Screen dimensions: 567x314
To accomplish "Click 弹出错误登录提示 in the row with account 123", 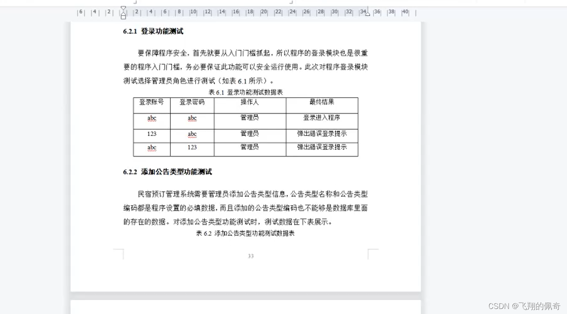I will point(322,134).
